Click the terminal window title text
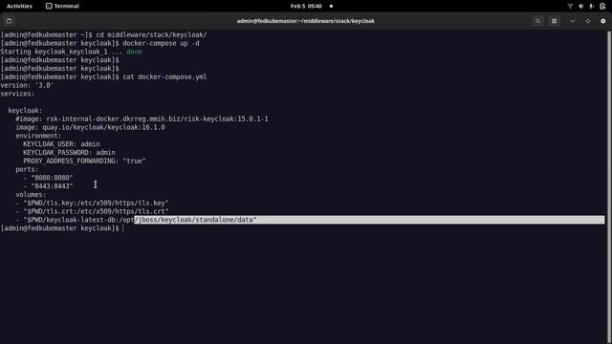Screen dimensions: 612x344 click(x=306, y=21)
